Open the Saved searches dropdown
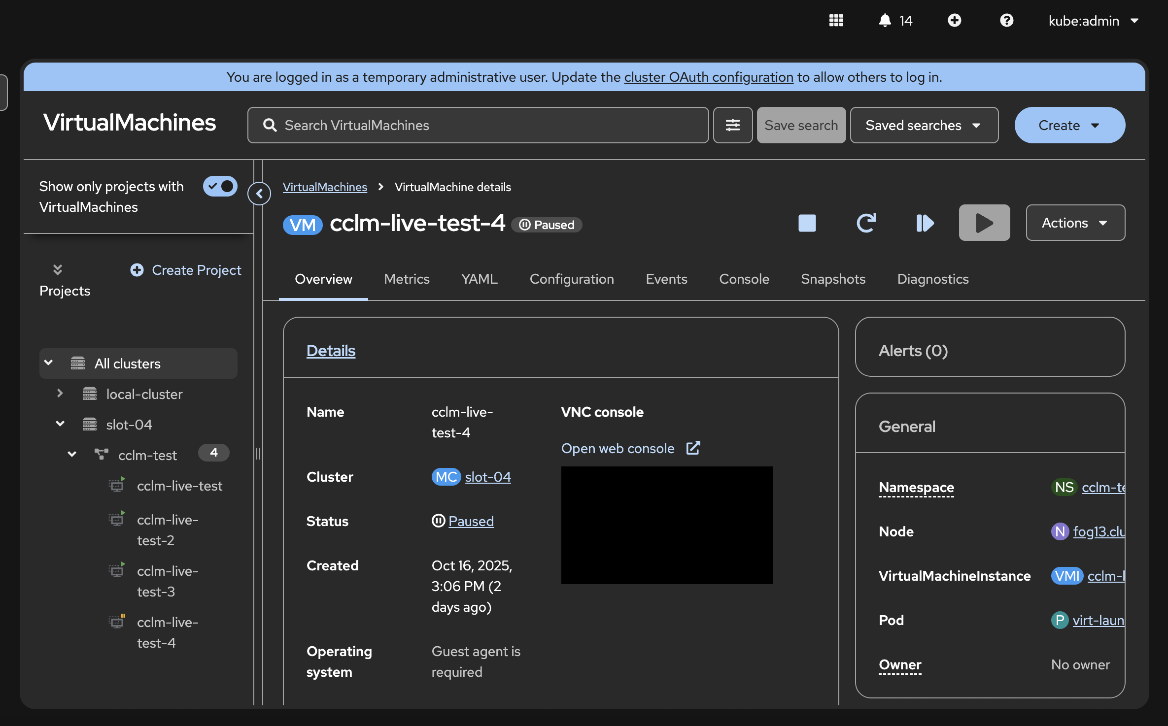This screenshot has height=726, width=1168. pos(924,125)
